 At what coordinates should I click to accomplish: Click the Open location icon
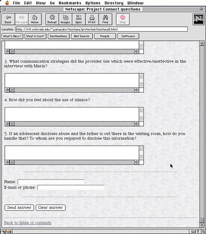click(78, 19)
